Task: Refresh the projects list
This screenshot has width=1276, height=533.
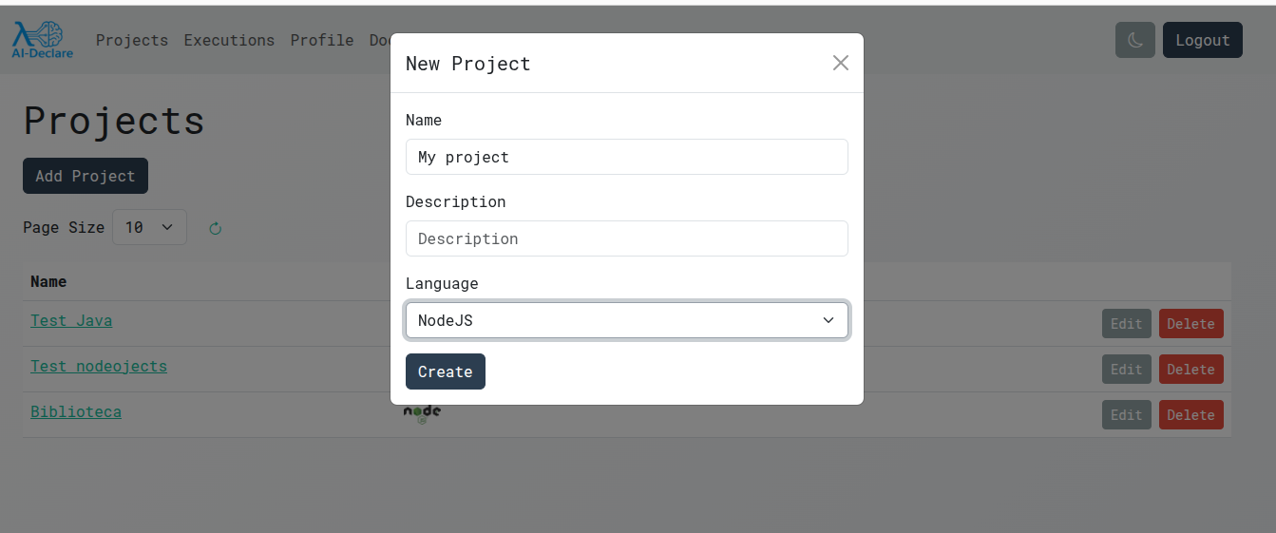Action: (216, 228)
